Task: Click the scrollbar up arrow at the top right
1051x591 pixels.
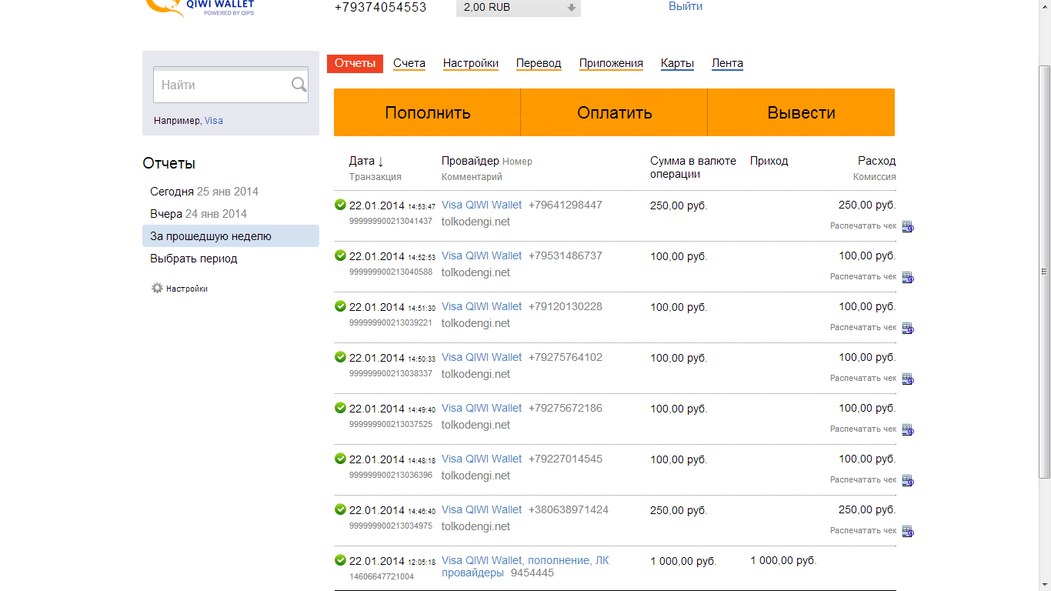Action: point(1044,6)
